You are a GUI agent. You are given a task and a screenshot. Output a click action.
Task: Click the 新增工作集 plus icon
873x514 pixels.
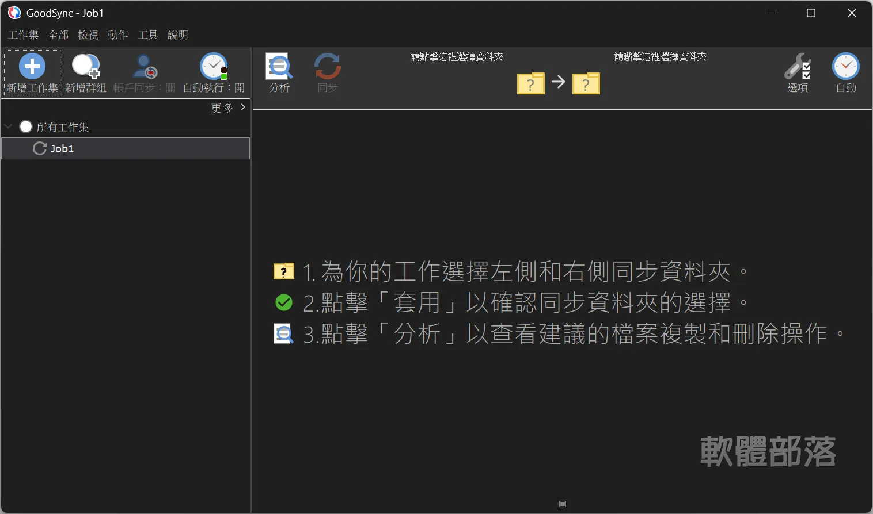click(32, 66)
